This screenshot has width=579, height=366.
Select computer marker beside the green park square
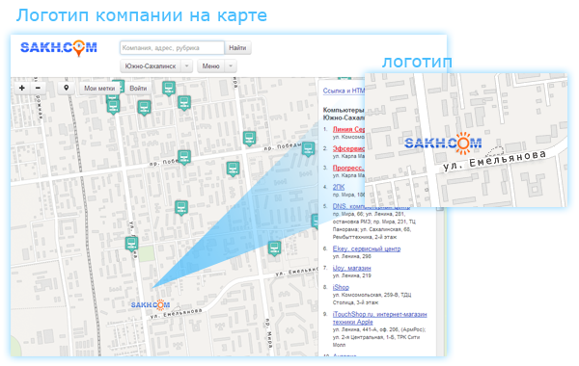point(131,244)
